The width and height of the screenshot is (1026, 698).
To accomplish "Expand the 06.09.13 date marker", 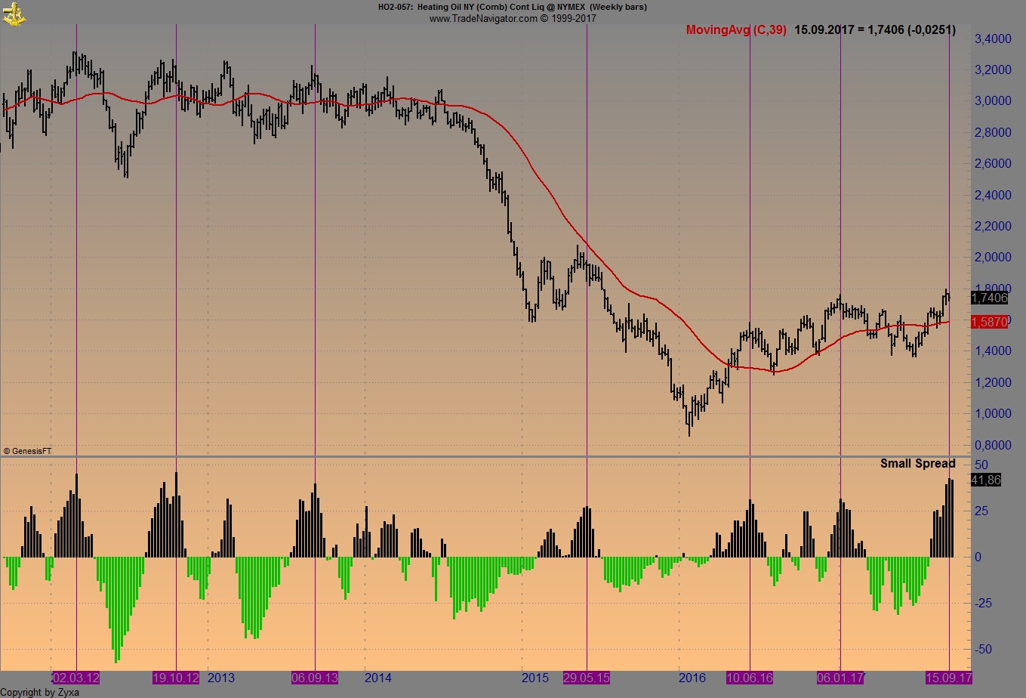I will tap(314, 678).
